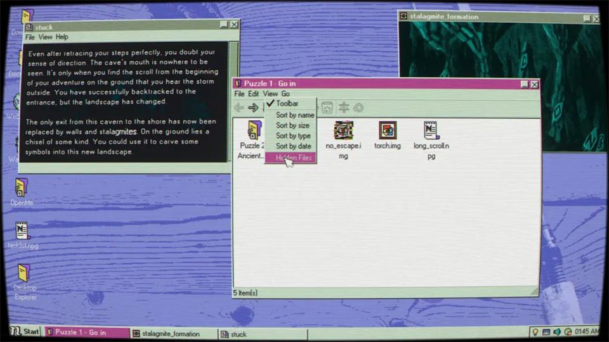
Task: Click the 5 Item(s) status bar text
Action: tap(245, 293)
